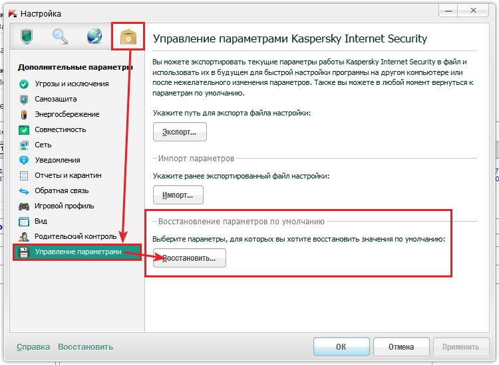Open the Scan magnifier tab

pyautogui.click(x=60, y=36)
